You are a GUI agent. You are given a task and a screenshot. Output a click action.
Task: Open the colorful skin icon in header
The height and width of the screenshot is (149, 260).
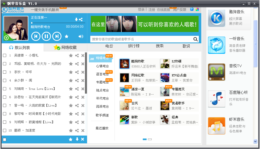click(x=197, y=9)
